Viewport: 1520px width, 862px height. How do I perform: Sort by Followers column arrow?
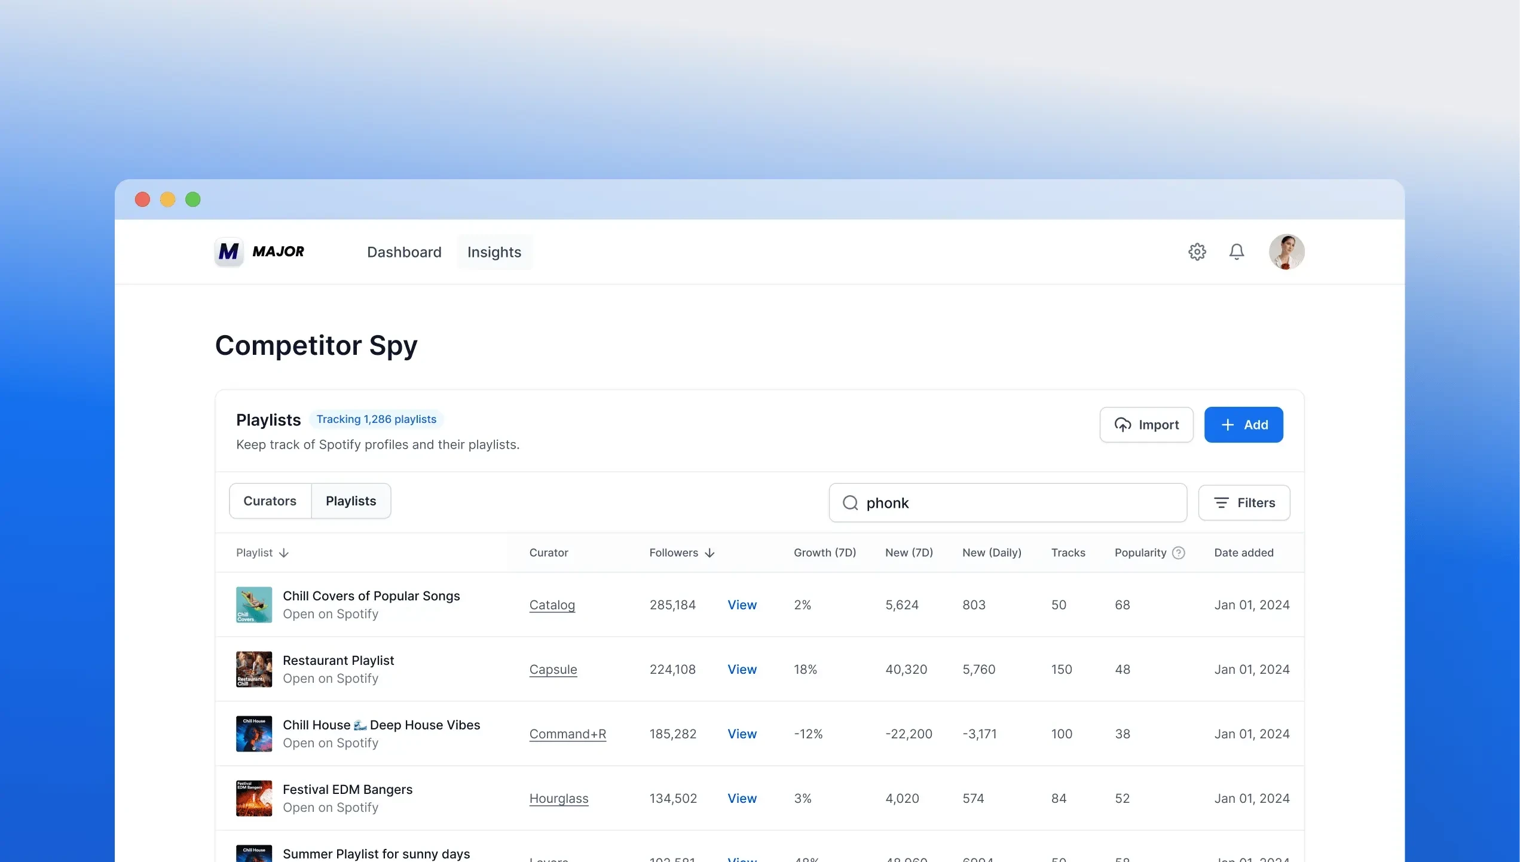pyautogui.click(x=710, y=553)
